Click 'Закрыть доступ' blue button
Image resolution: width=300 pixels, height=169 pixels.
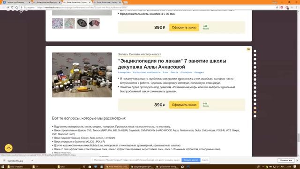coord(191,160)
